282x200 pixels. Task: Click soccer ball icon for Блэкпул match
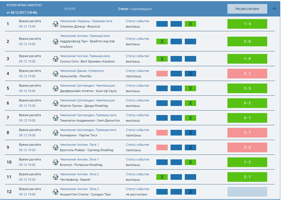click(x=55, y=162)
